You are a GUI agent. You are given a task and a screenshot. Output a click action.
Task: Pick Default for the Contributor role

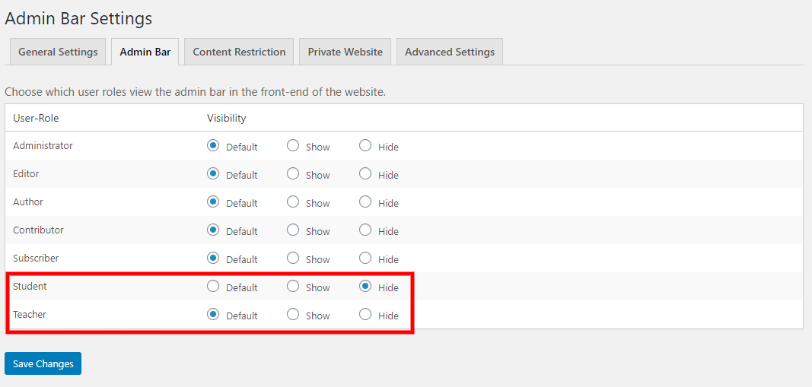click(x=212, y=230)
